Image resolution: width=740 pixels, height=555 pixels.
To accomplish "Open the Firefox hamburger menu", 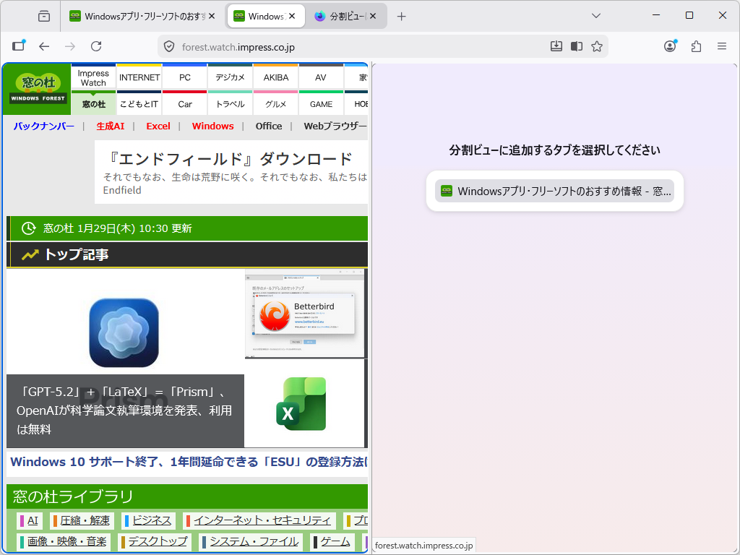I will pos(721,46).
